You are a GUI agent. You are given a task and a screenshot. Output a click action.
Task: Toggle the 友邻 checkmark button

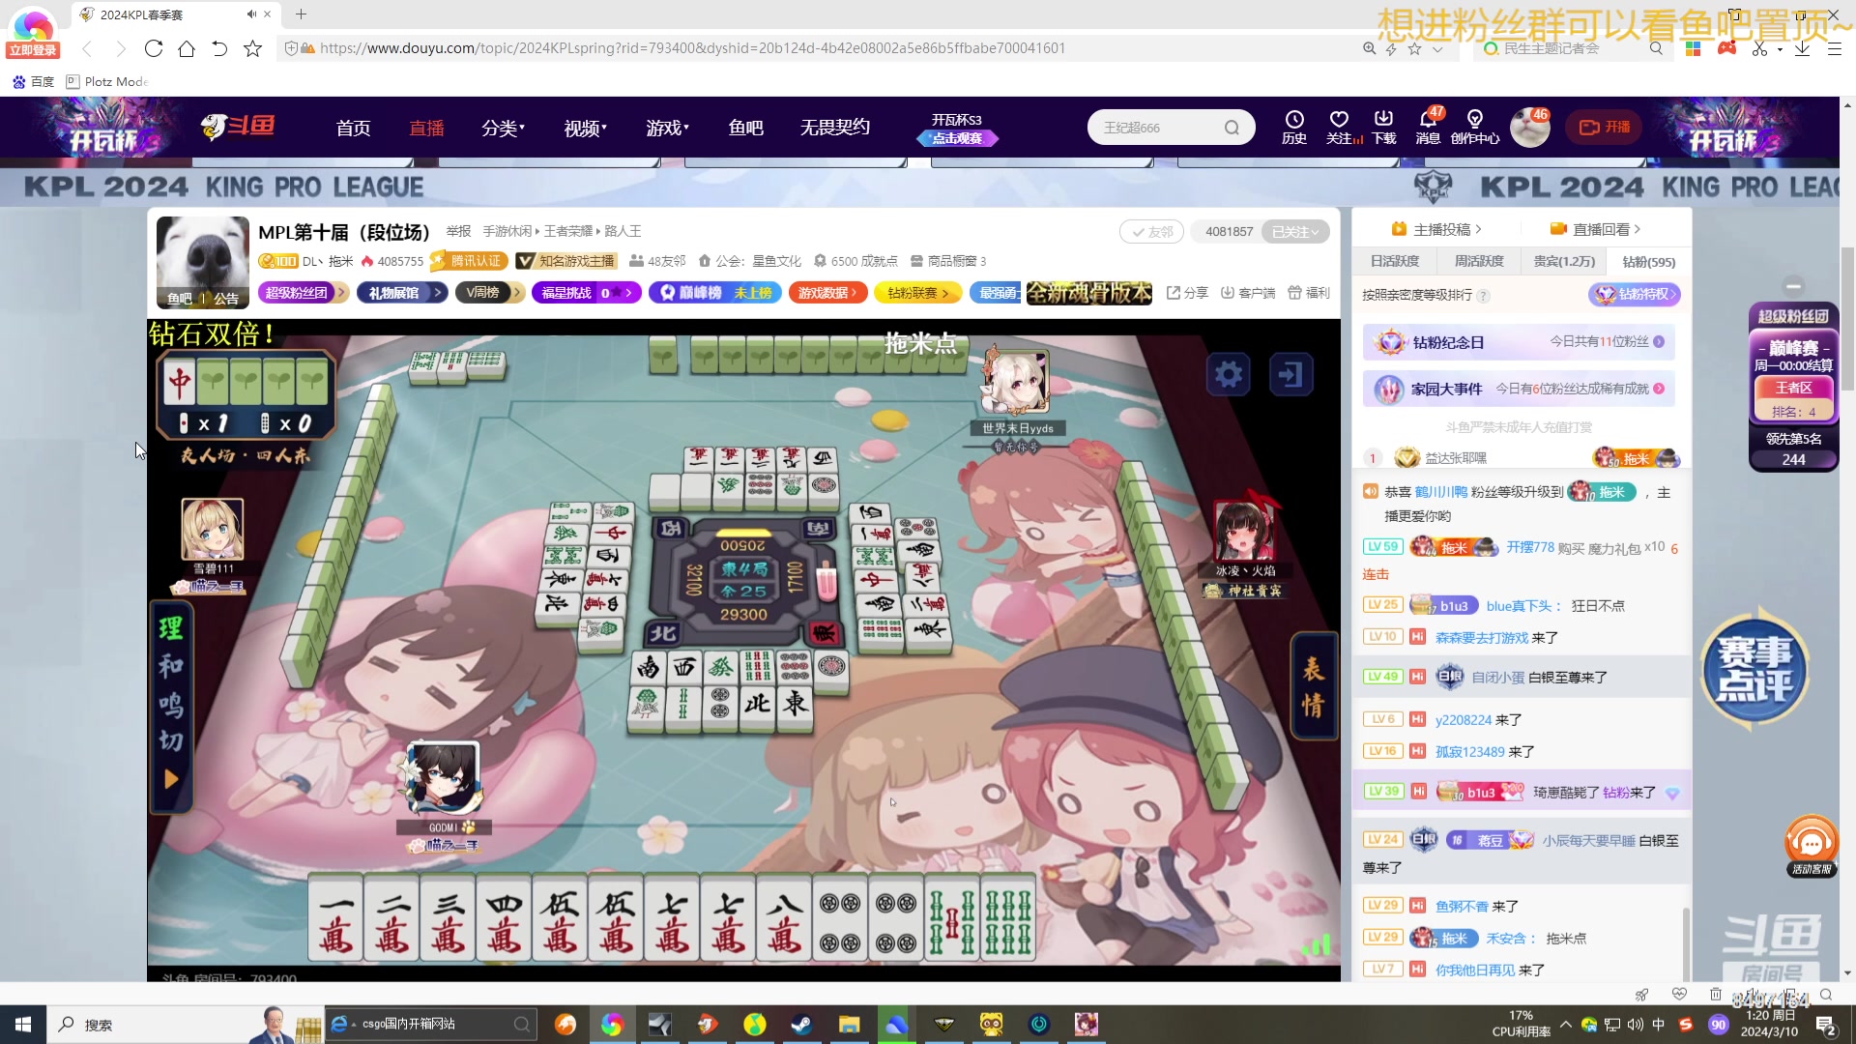click(1150, 232)
